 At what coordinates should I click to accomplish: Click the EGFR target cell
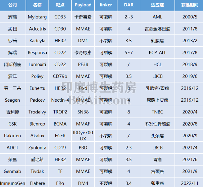60,136
